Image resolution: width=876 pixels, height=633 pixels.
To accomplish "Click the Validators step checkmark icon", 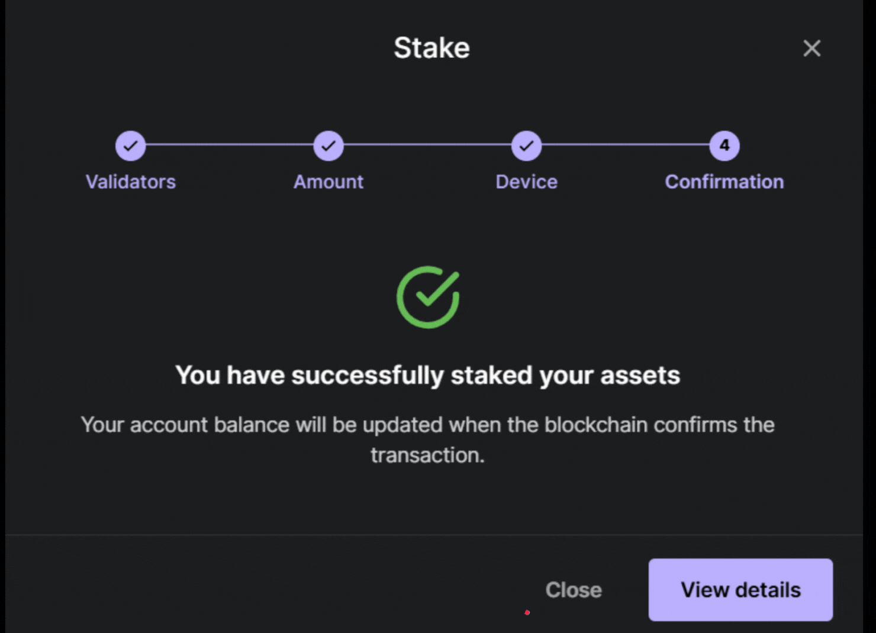I will (130, 145).
